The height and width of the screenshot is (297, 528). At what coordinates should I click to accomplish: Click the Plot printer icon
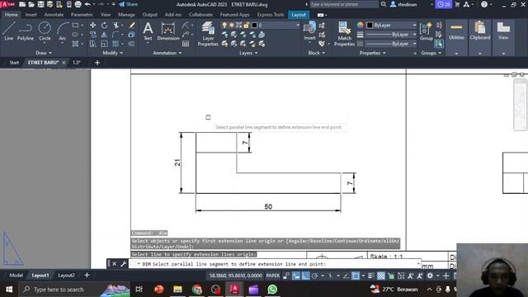coord(78,4)
